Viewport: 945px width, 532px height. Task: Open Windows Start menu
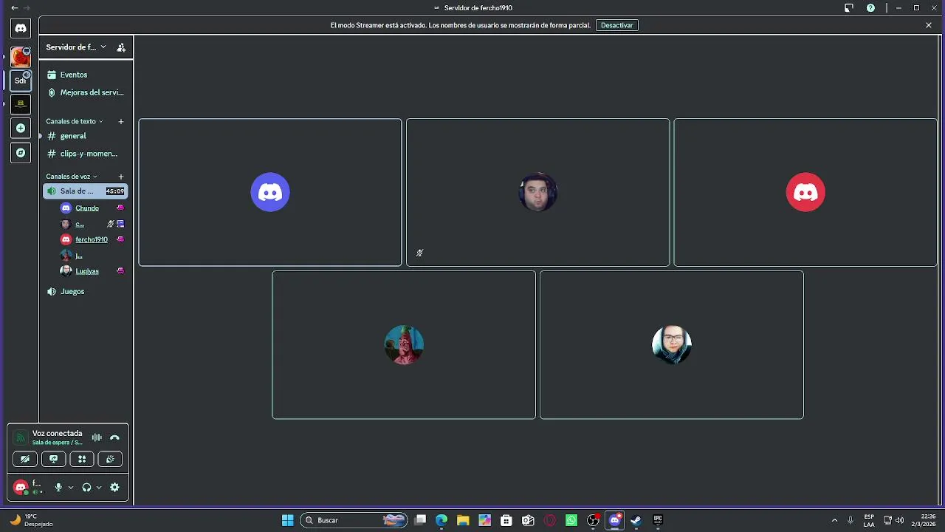(x=287, y=520)
